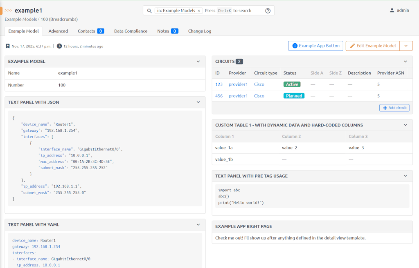
Task: Switch to the Advanced tab
Action: click(58, 31)
